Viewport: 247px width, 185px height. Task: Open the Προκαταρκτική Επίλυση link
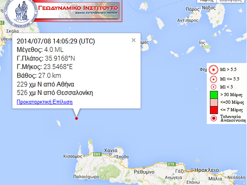pos(45,101)
